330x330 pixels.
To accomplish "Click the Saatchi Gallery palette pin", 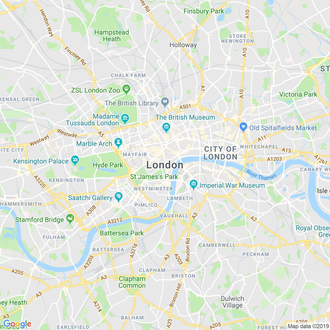I will point(119,197).
